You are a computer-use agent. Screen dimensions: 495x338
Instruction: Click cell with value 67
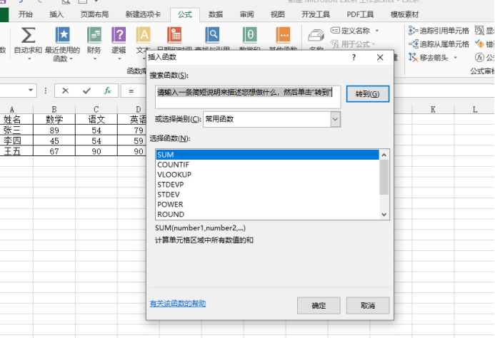(x=54, y=151)
